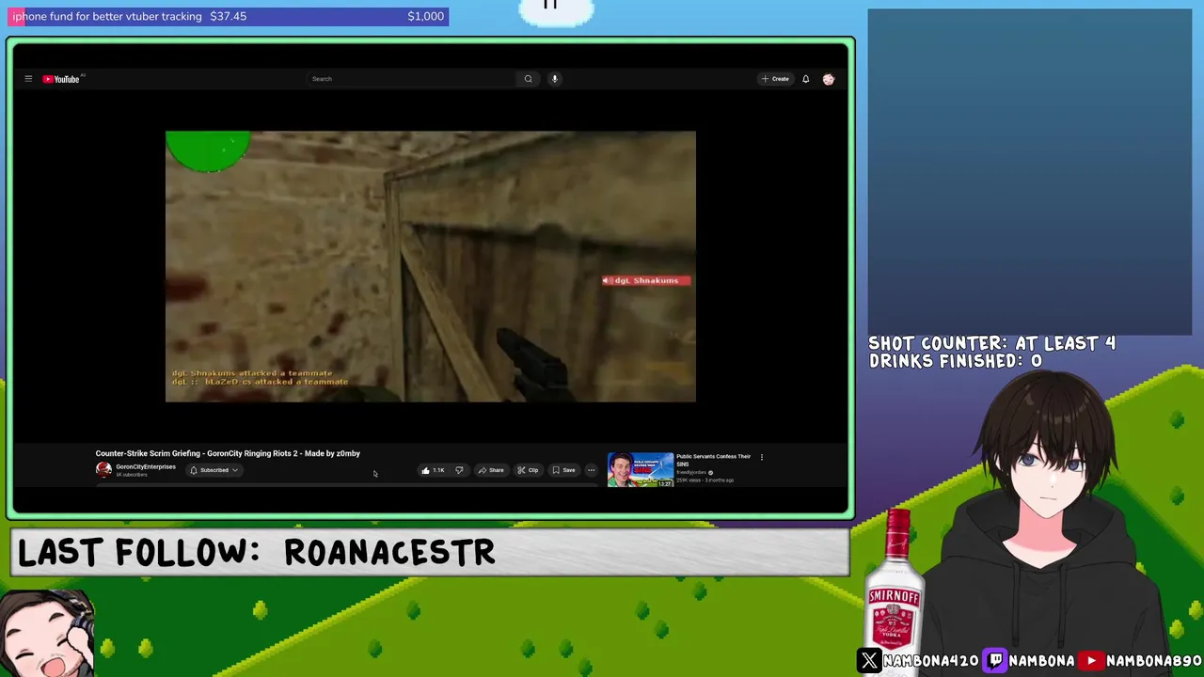Click the 'dgl. Shnakums' voice indicator
The height and width of the screenshot is (677, 1204).
(x=646, y=280)
